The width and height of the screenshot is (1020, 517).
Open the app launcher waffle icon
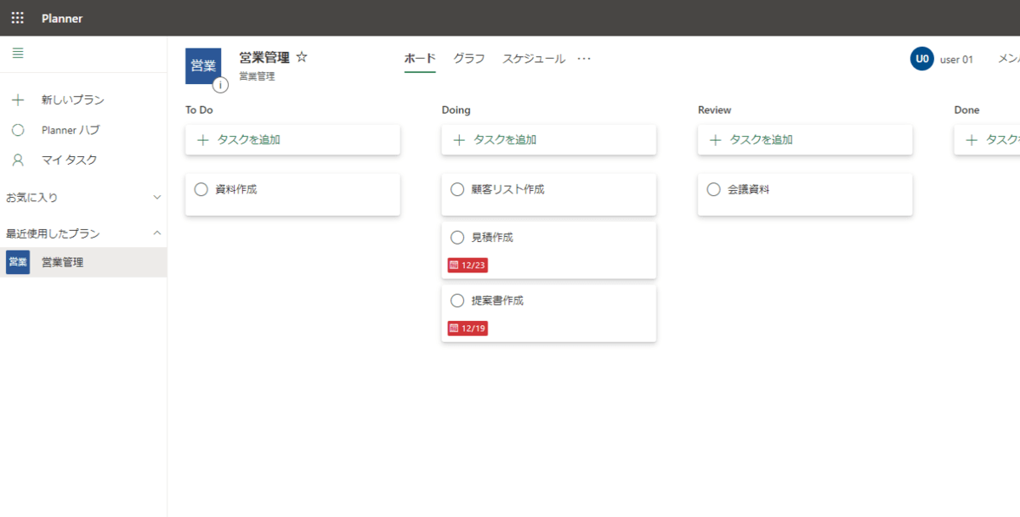pos(18,18)
